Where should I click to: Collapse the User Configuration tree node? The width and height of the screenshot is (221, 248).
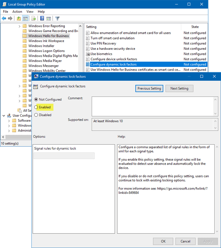point(4,116)
